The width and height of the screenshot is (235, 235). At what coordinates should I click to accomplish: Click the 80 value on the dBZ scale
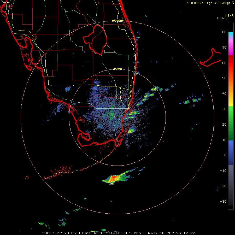point(224,32)
